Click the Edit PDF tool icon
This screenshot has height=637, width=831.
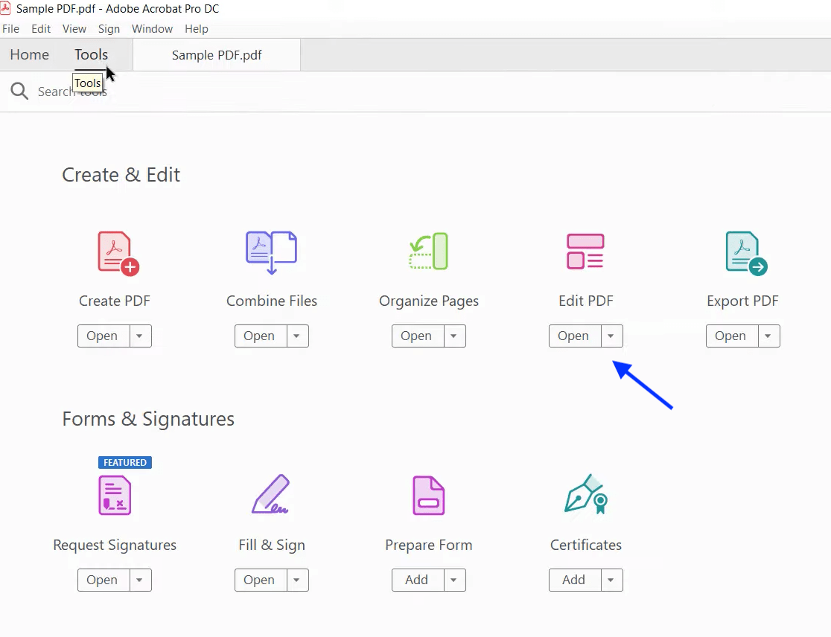tap(585, 251)
